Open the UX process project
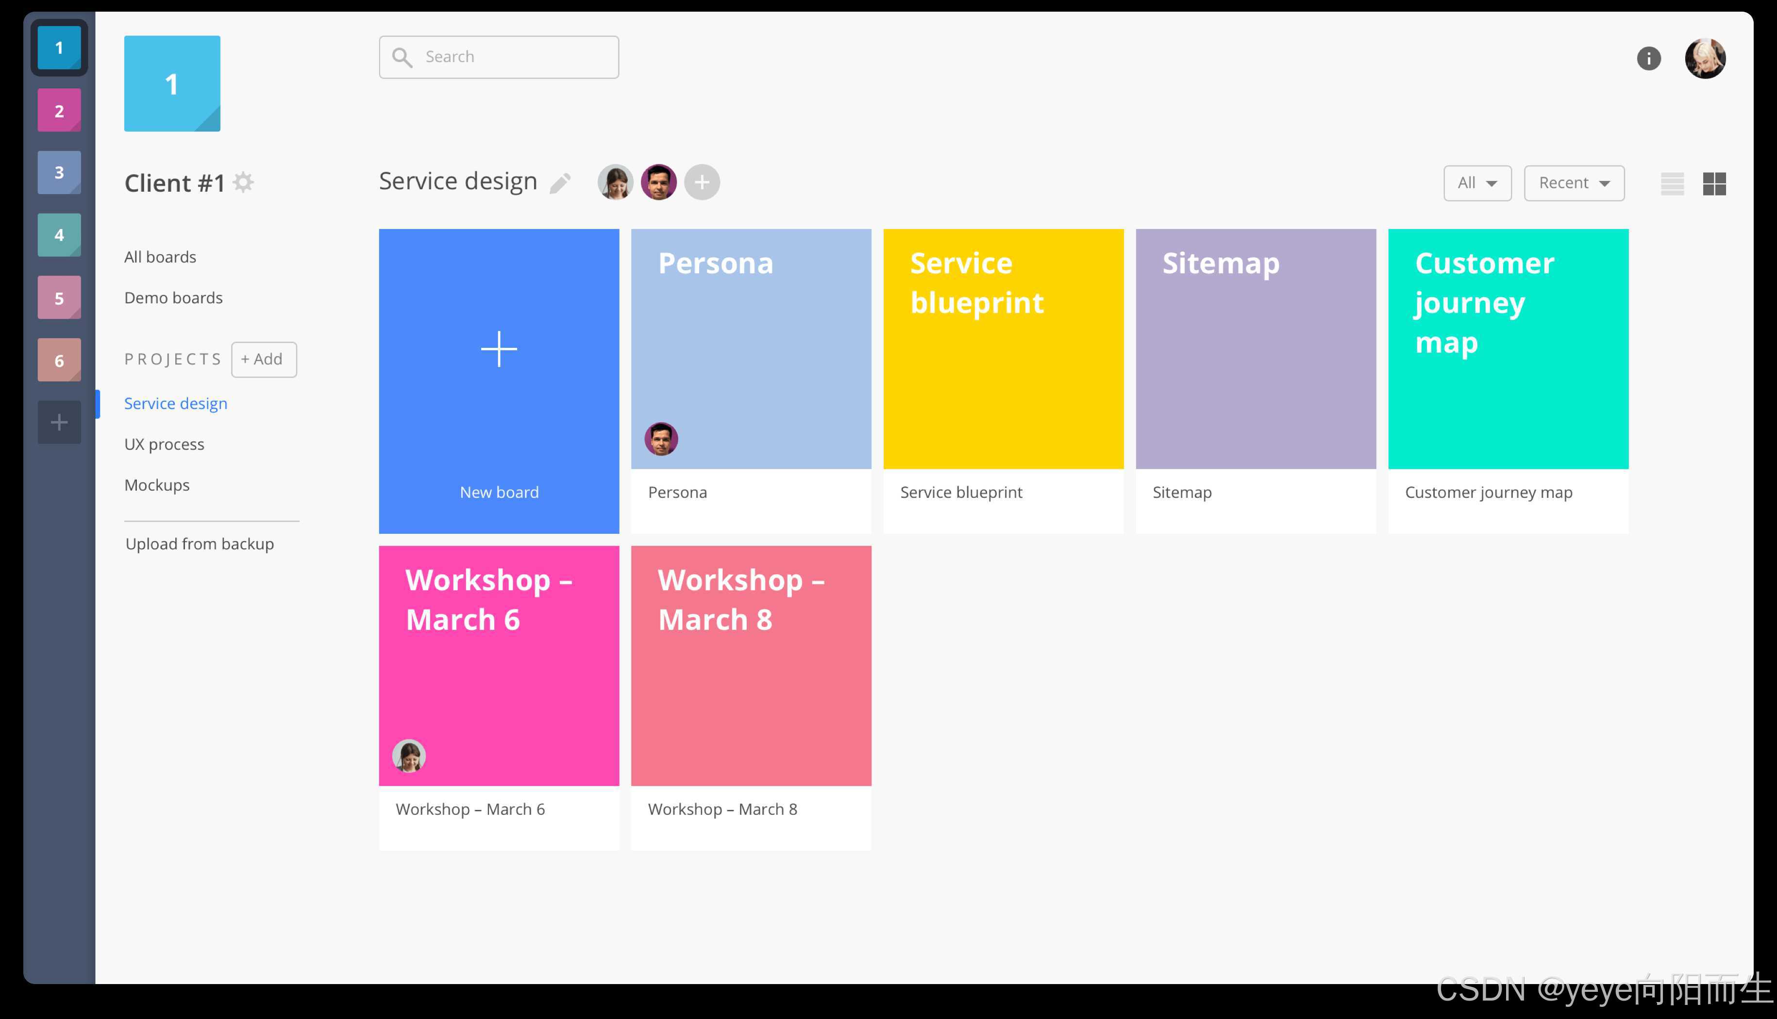Viewport: 1777px width, 1019px height. 165,444
